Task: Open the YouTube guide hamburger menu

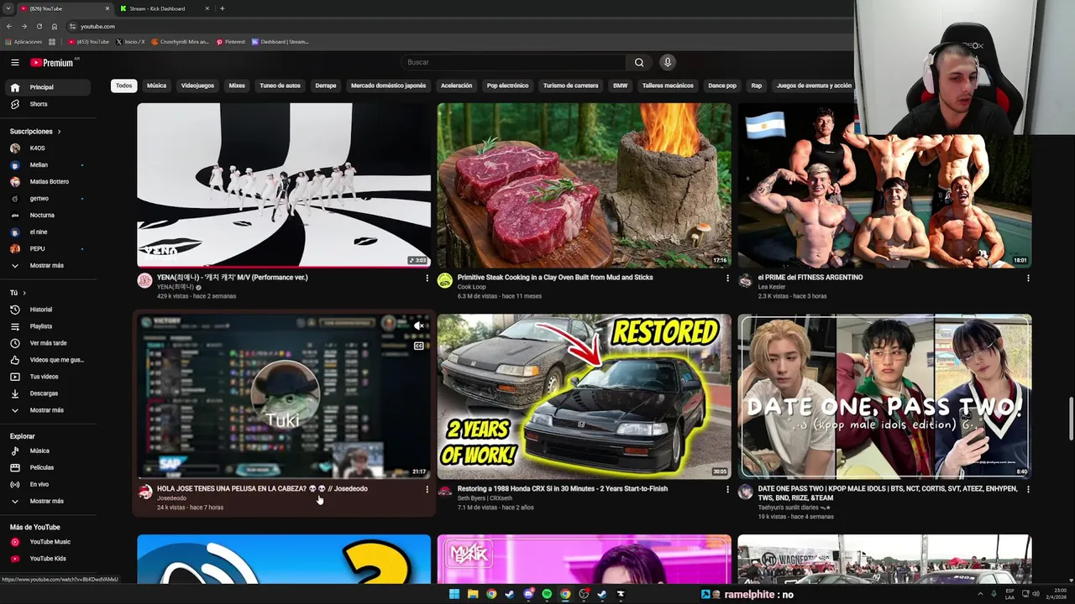Action: click(15, 62)
